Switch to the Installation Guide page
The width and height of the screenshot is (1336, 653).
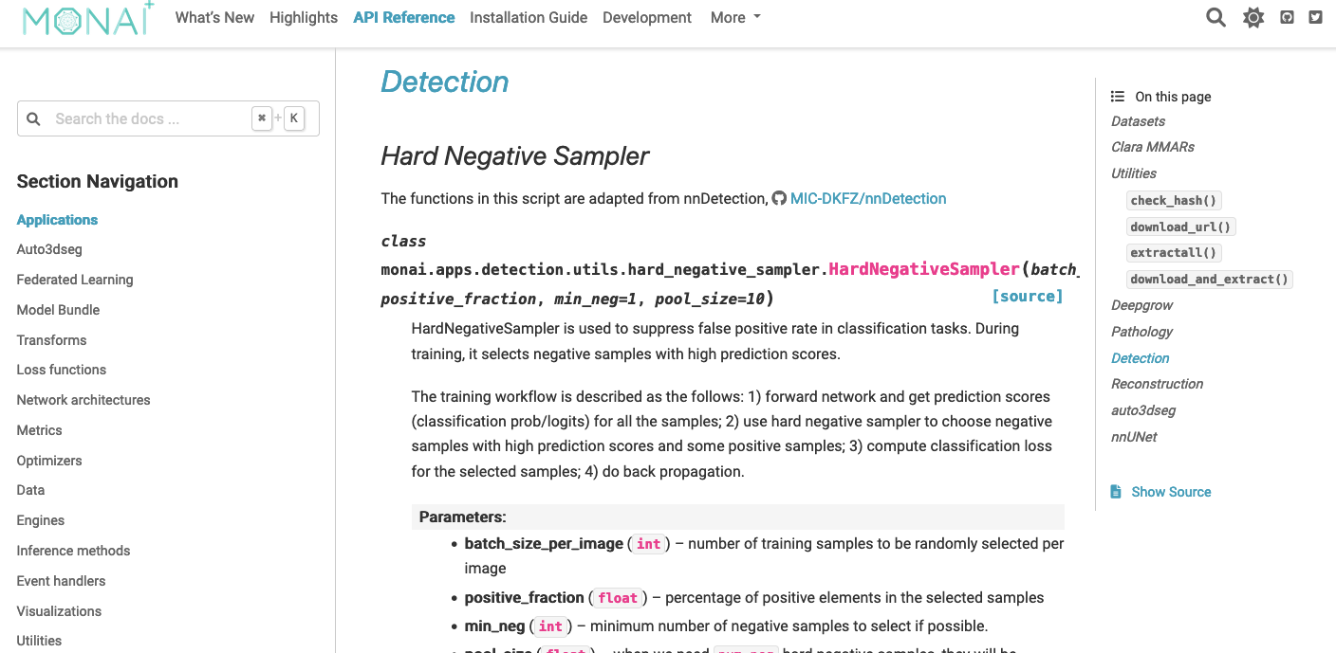528,17
